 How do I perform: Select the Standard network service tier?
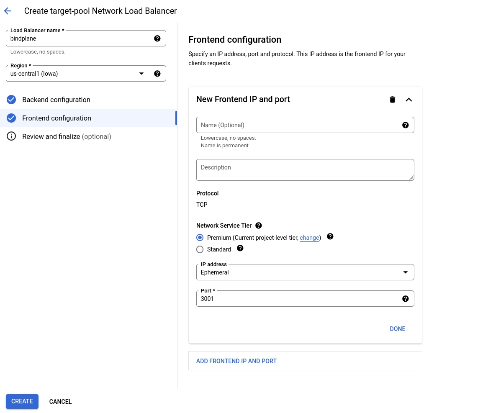[200, 249]
